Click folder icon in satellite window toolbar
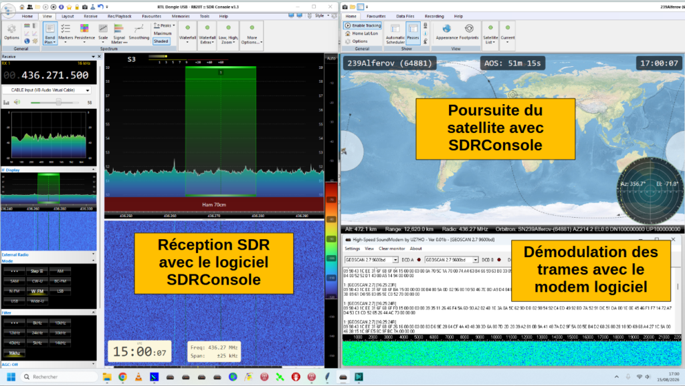685x386 pixels. click(x=353, y=7)
